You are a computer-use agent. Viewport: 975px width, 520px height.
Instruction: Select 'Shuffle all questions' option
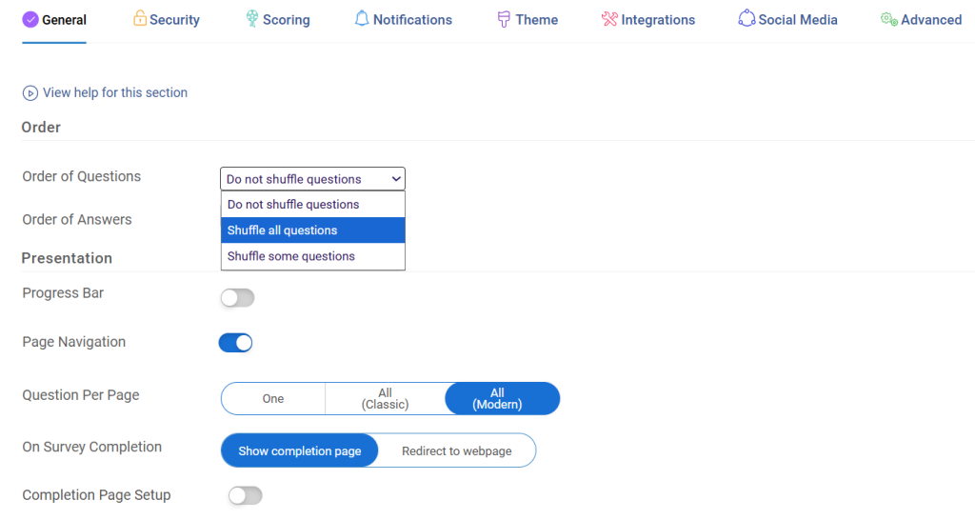coord(312,230)
